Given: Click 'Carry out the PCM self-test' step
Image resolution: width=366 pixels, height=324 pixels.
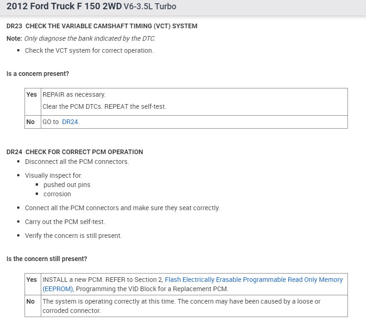Looking at the screenshot, I should [x=70, y=222].
